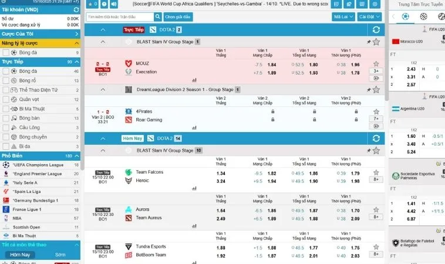The height and width of the screenshot is (264, 445).
Task: Expand the Cược Của Tôi panel
Action: point(41,34)
